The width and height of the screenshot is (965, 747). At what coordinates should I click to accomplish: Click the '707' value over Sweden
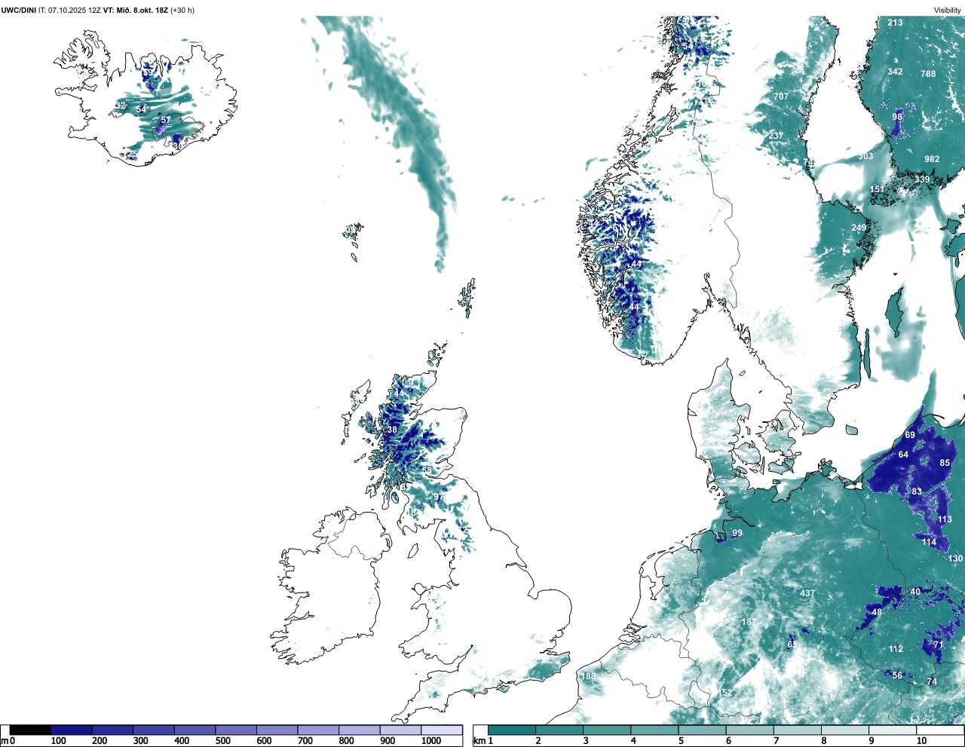coord(781,96)
